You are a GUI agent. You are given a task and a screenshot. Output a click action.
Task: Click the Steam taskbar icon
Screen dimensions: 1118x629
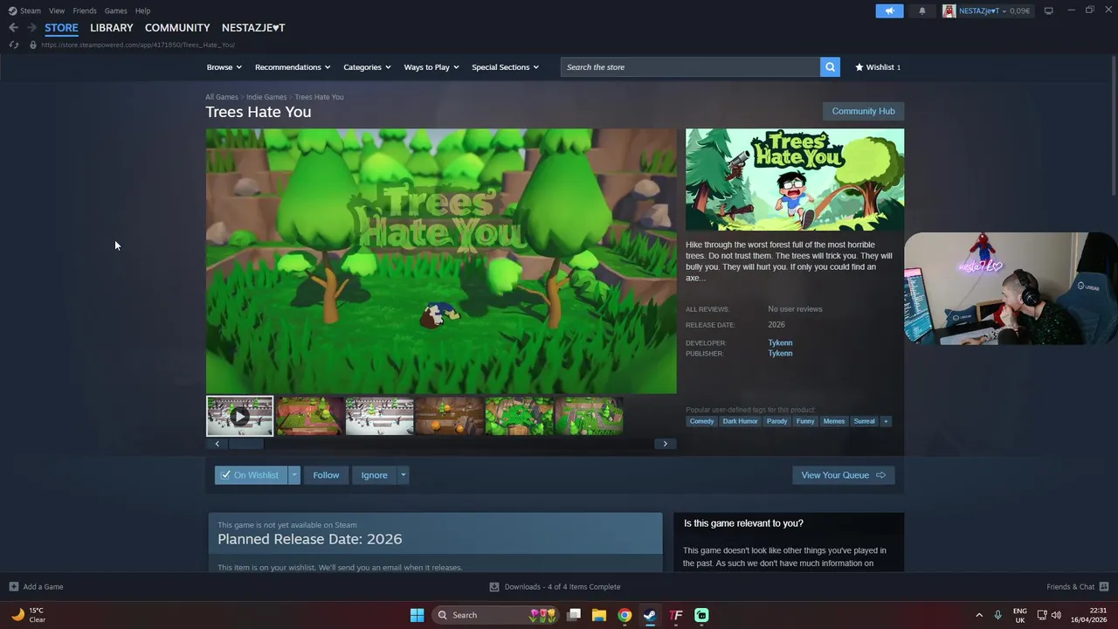click(650, 615)
